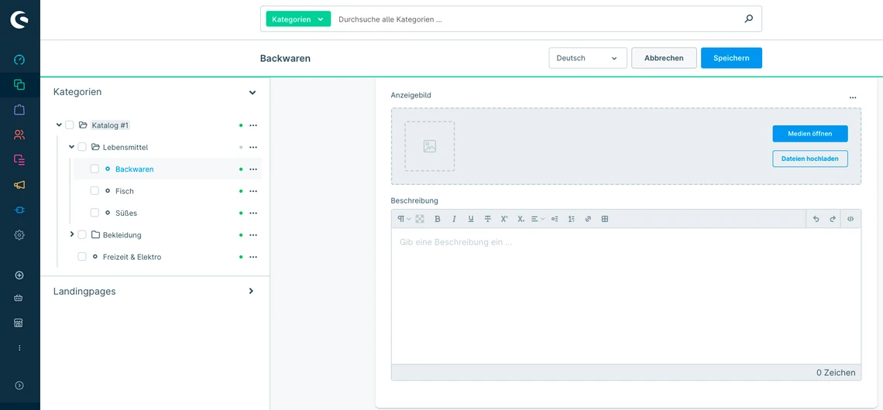Expand the Bekleidung category folder
Image resolution: width=883 pixels, height=410 pixels.
(x=72, y=234)
